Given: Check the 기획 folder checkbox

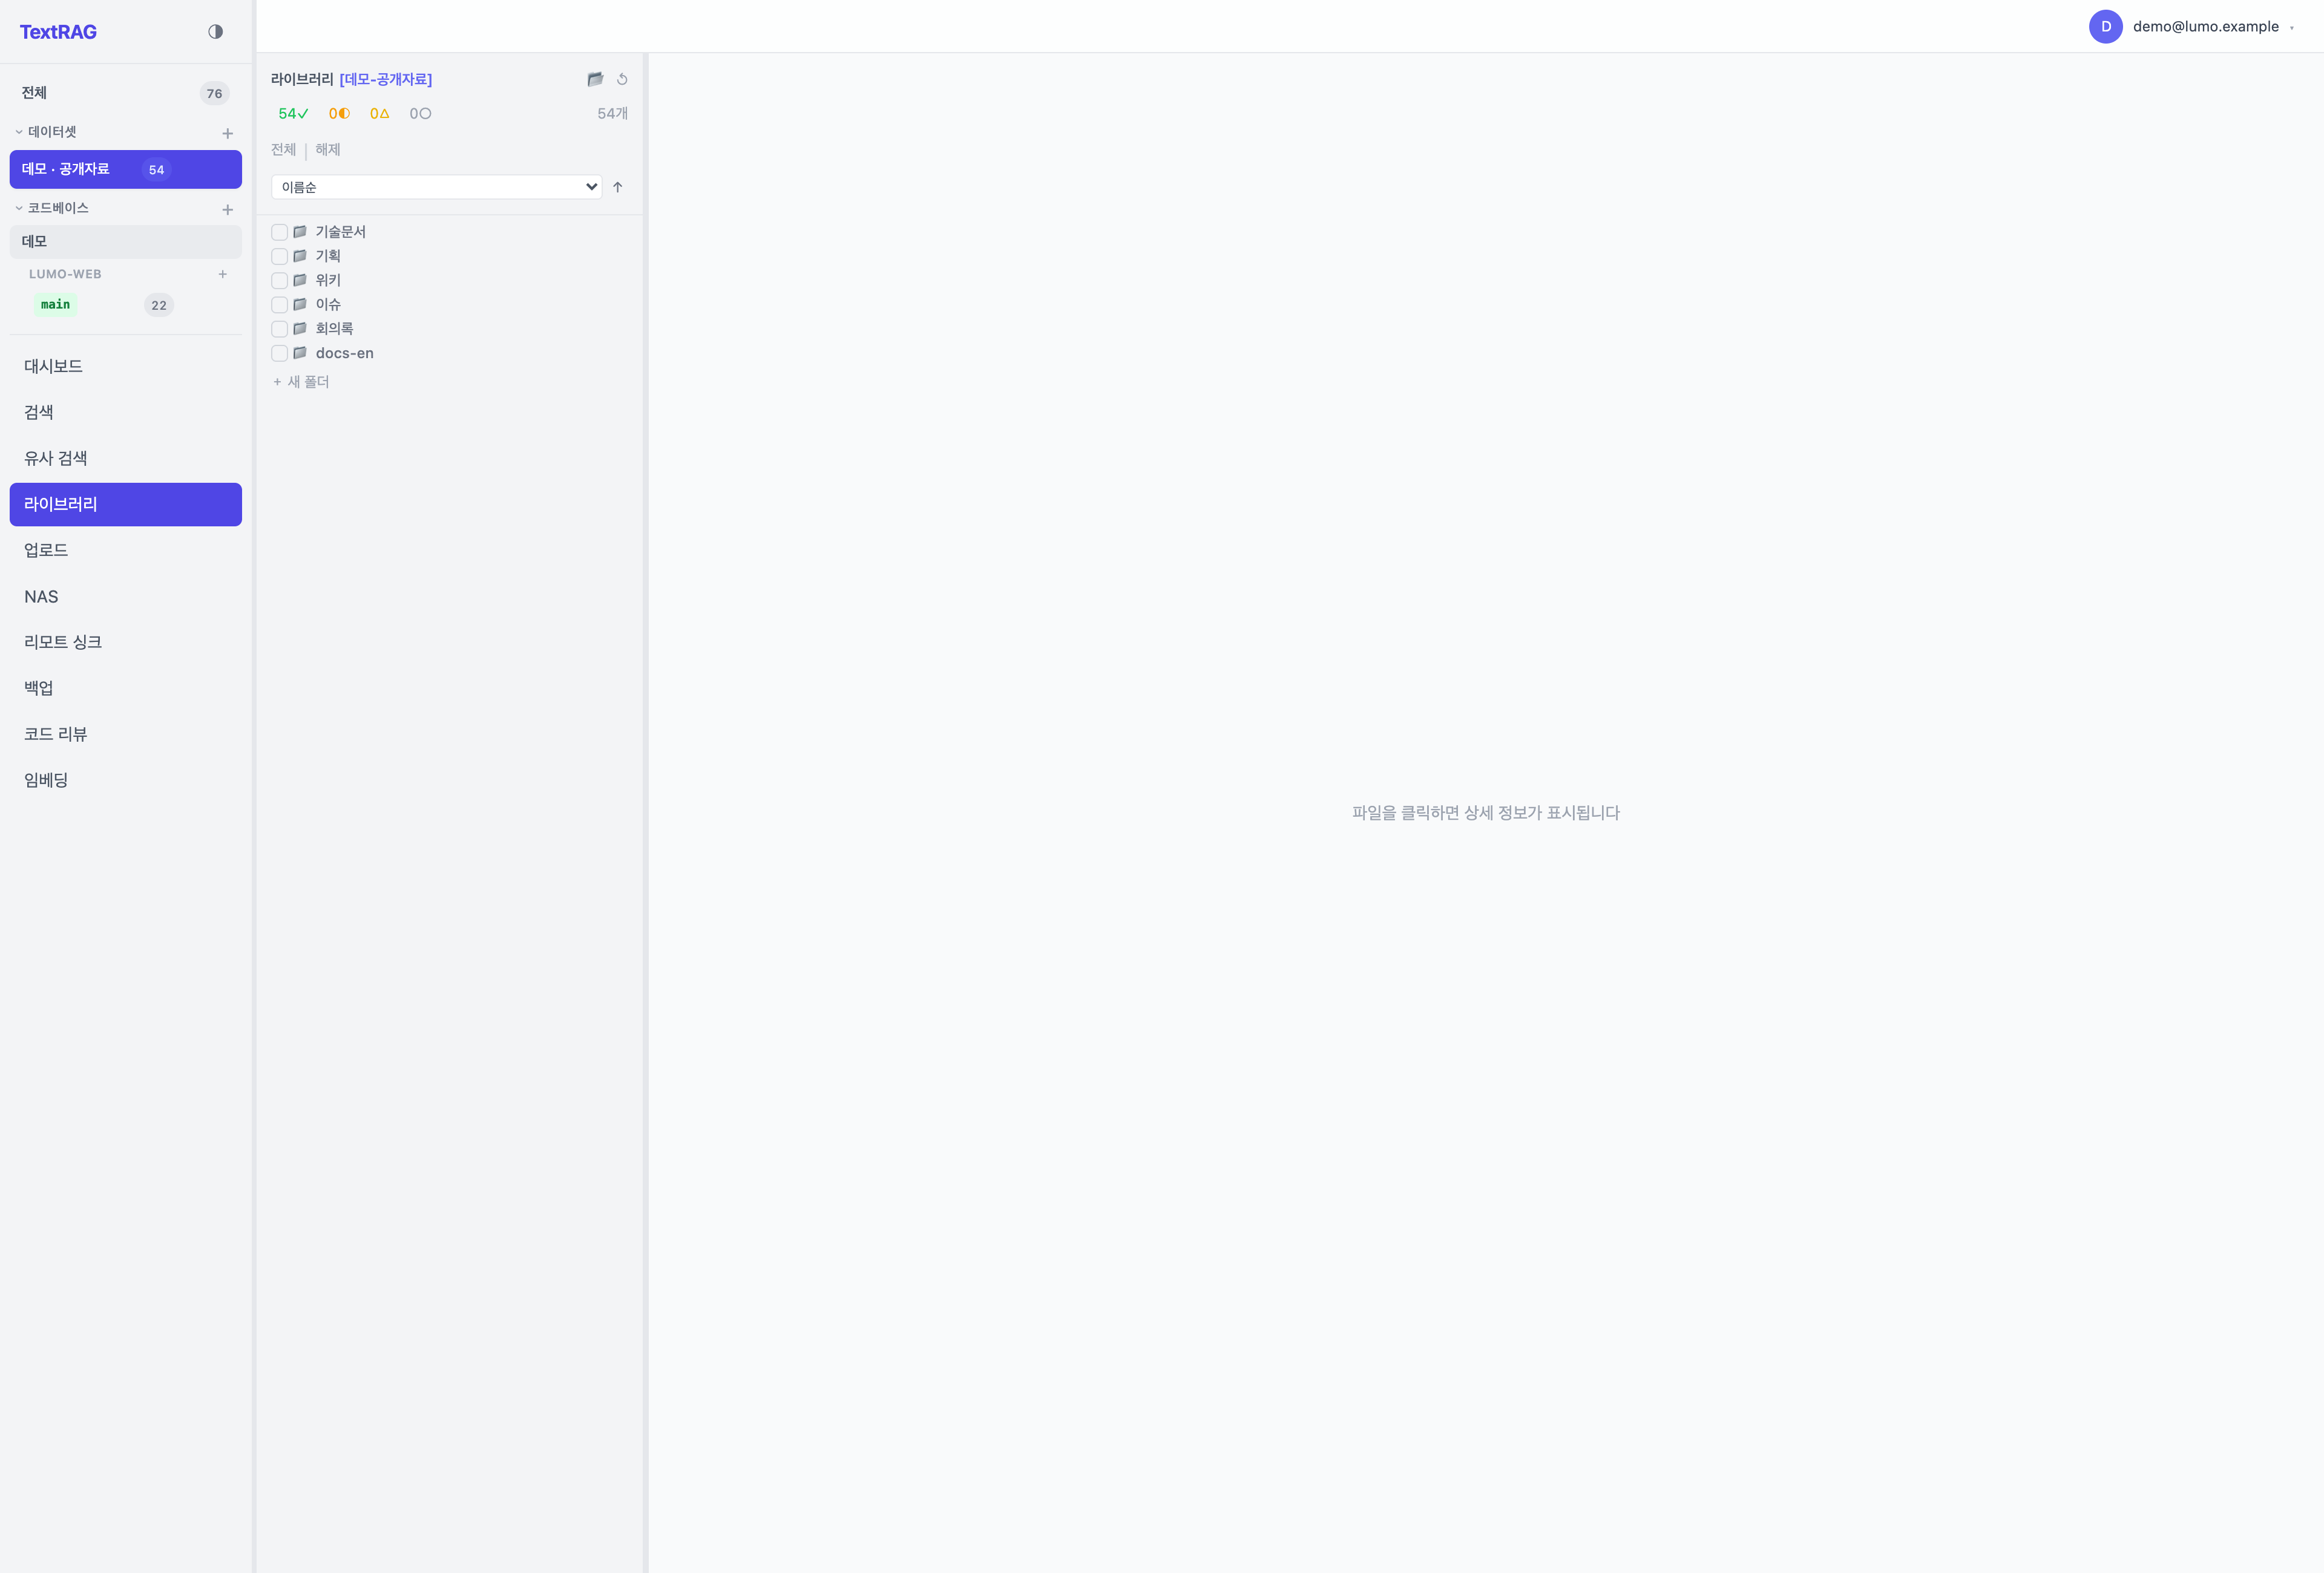Looking at the screenshot, I should click(x=280, y=257).
